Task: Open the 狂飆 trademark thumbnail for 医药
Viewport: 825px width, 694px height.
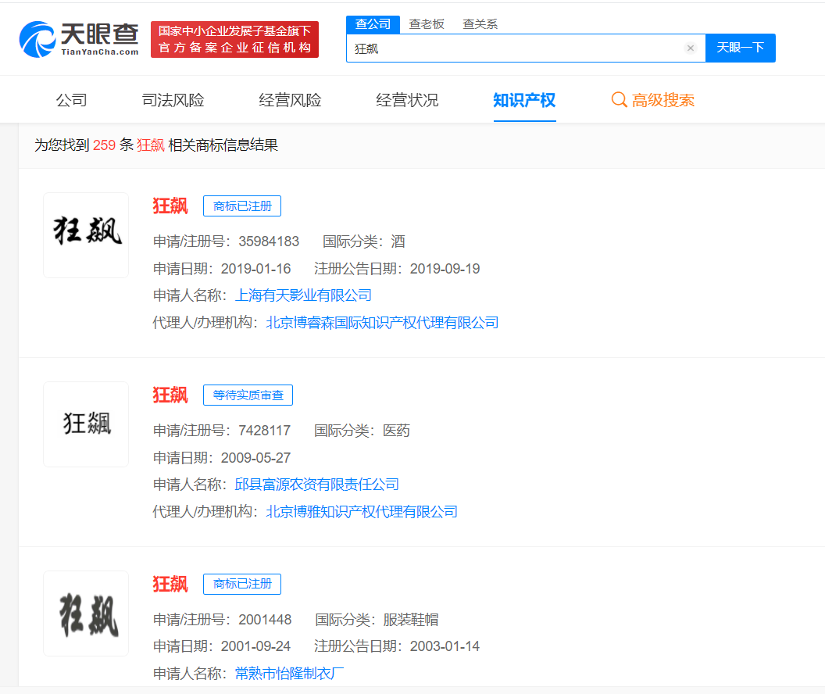Action: coord(86,424)
